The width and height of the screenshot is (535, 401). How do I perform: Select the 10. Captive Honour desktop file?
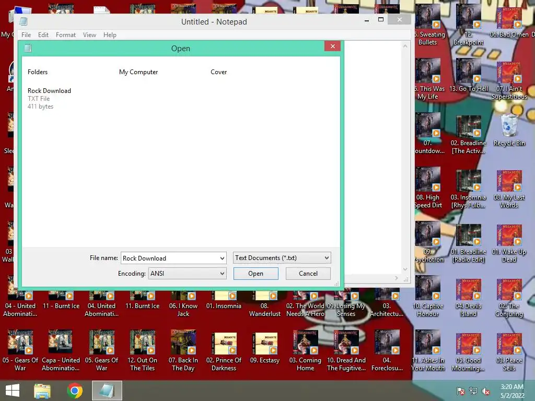[428, 297]
